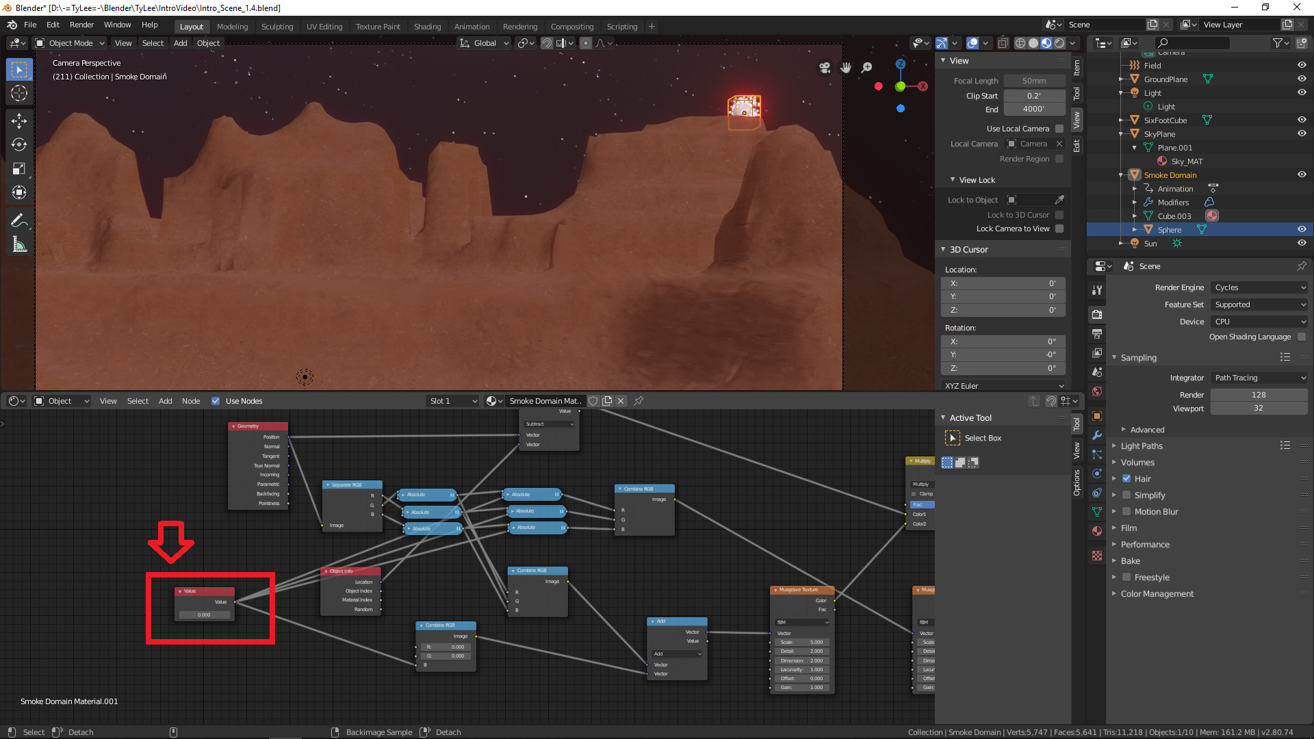The width and height of the screenshot is (1314, 739).
Task: Click the pan view hand icon
Action: 846,67
